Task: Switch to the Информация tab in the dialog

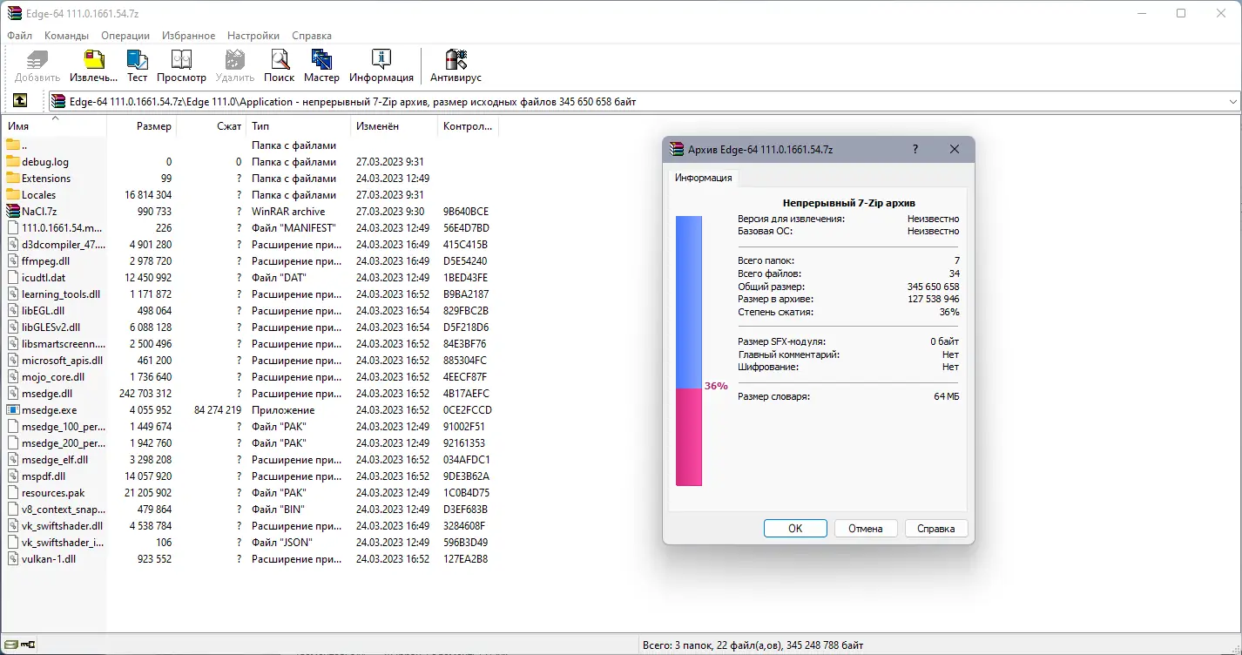Action: pyautogui.click(x=705, y=178)
